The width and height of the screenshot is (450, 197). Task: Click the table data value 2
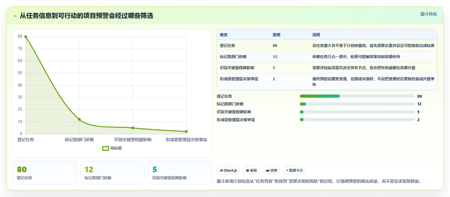[x=274, y=79]
